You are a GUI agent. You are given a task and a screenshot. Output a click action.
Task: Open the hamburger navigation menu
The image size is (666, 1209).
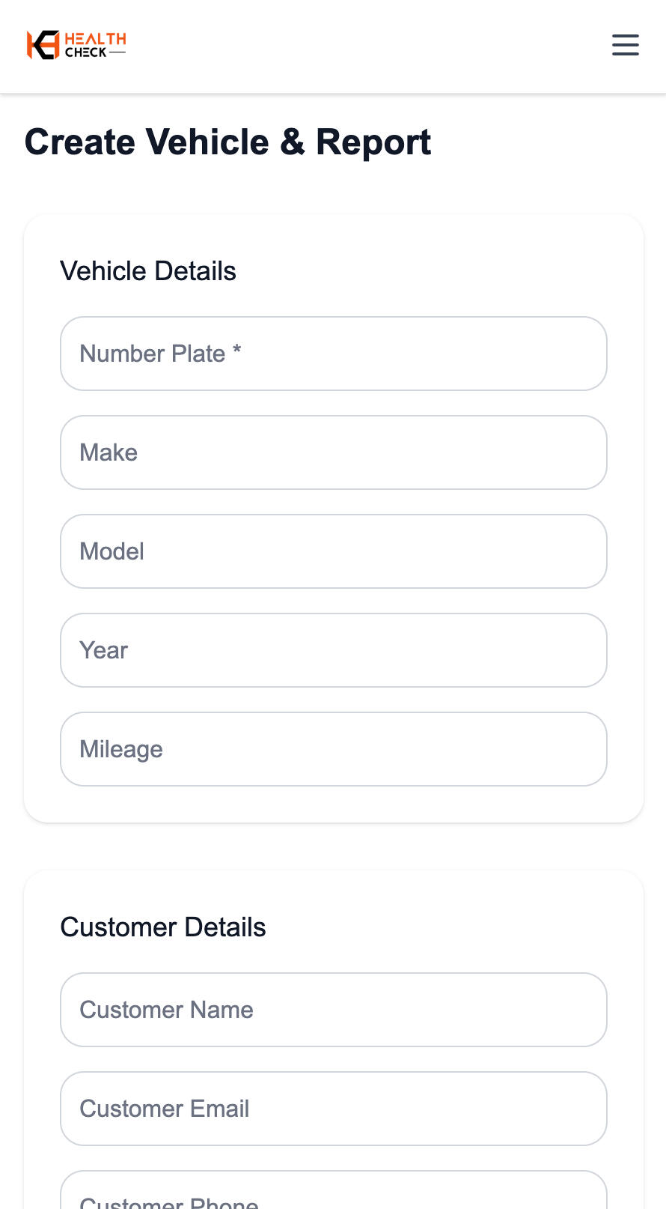pyautogui.click(x=625, y=45)
